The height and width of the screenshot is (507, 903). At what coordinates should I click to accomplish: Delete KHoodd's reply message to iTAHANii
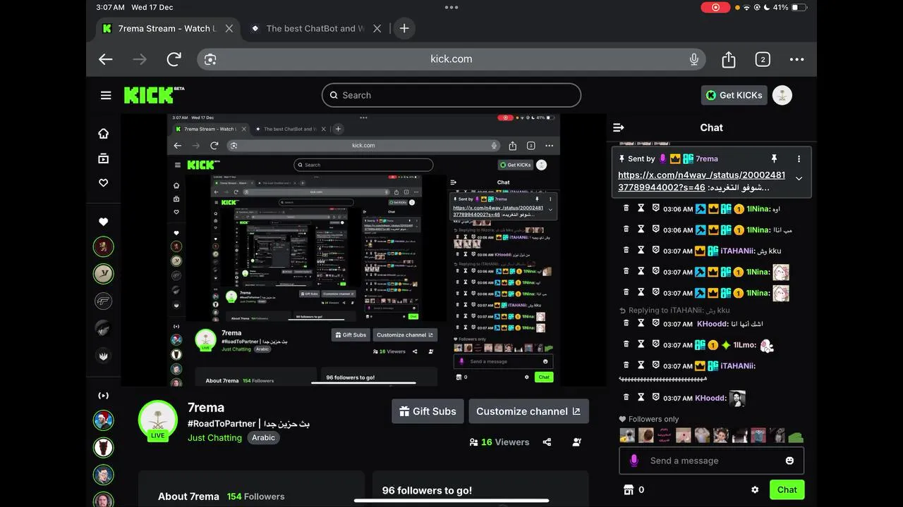pos(626,323)
